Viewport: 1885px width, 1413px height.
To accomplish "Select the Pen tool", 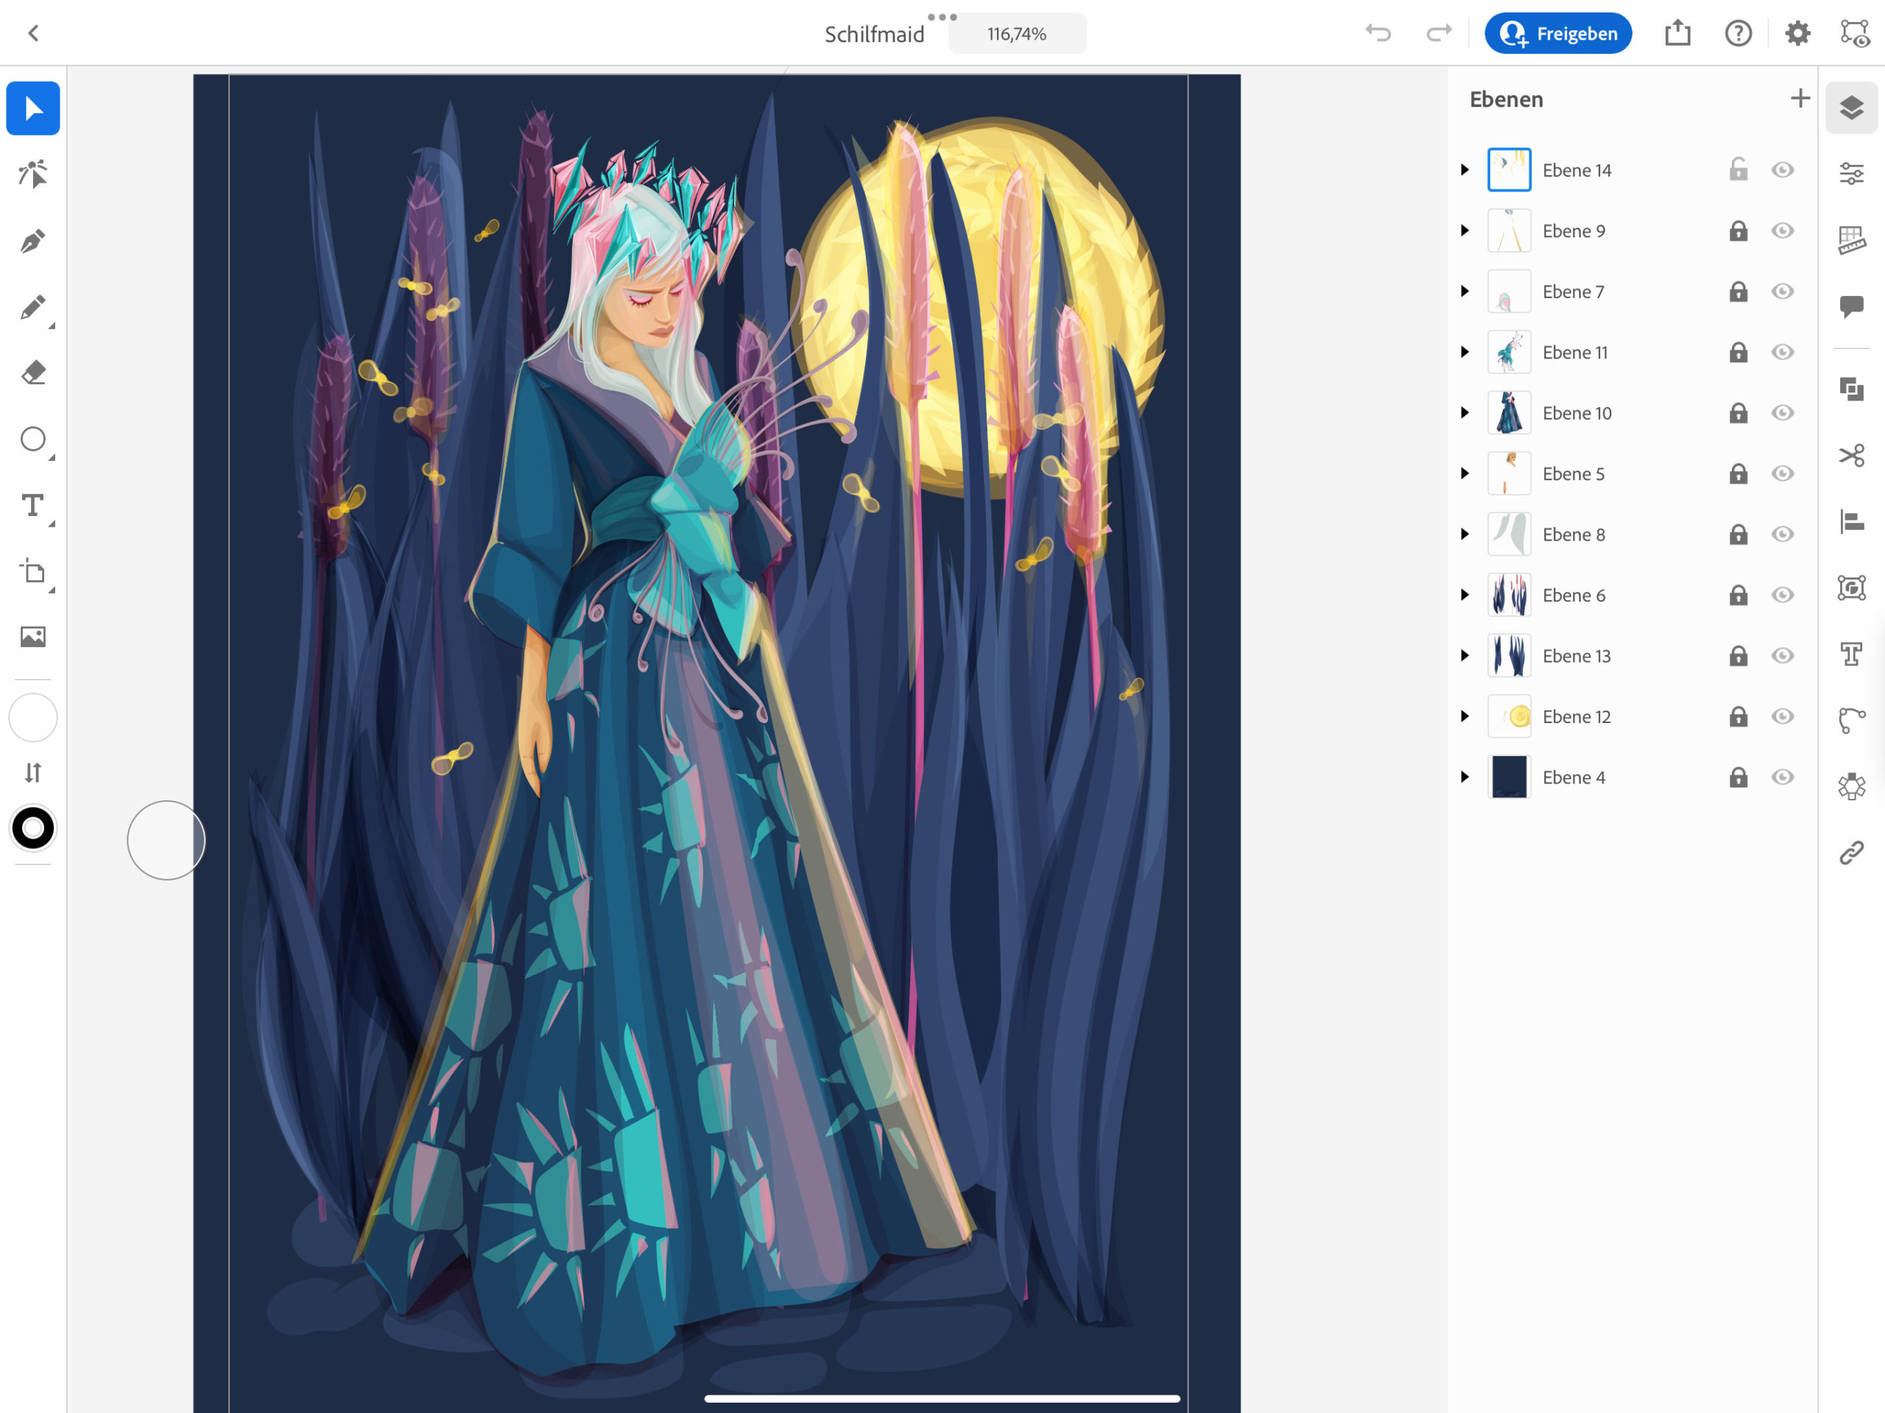I will [32, 242].
